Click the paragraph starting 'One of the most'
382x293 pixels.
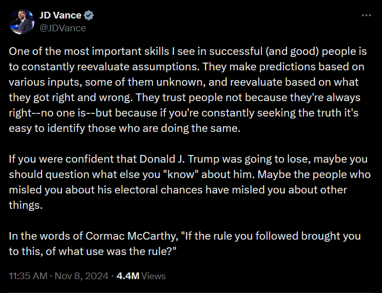click(x=187, y=90)
